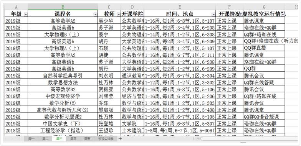Select time cell ending 1区,3-304
Screen dimensions: 301x146
point(180,76)
